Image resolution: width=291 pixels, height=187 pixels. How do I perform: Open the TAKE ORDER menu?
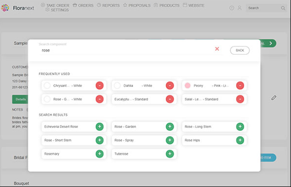click(x=55, y=5)
